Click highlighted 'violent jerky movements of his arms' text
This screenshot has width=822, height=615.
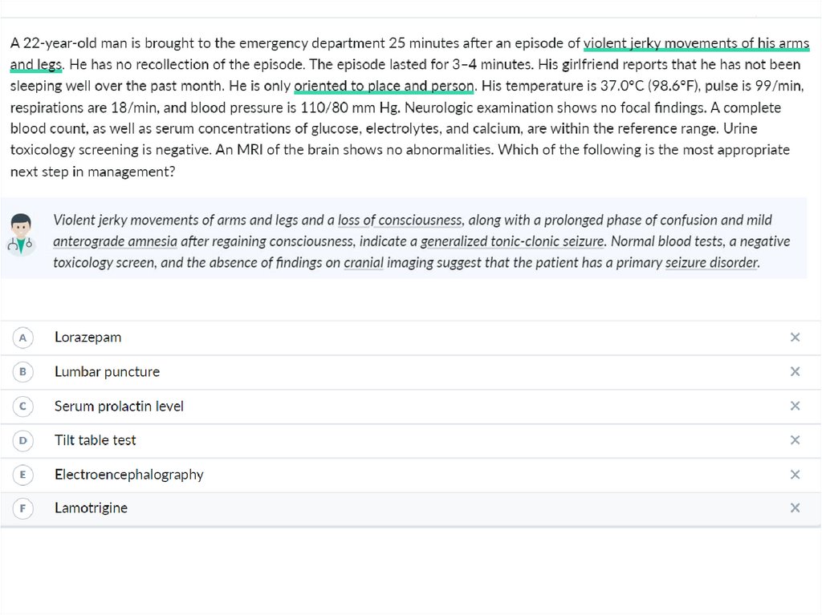tap(696, 43)
